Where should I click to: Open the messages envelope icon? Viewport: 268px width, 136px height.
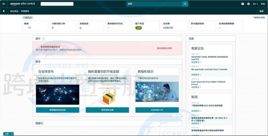243,4
